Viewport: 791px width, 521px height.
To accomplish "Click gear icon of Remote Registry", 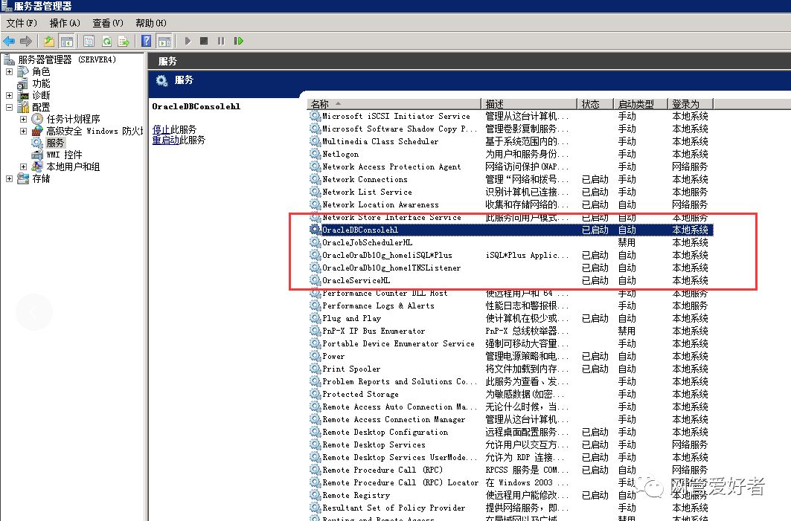I will 316,495.
